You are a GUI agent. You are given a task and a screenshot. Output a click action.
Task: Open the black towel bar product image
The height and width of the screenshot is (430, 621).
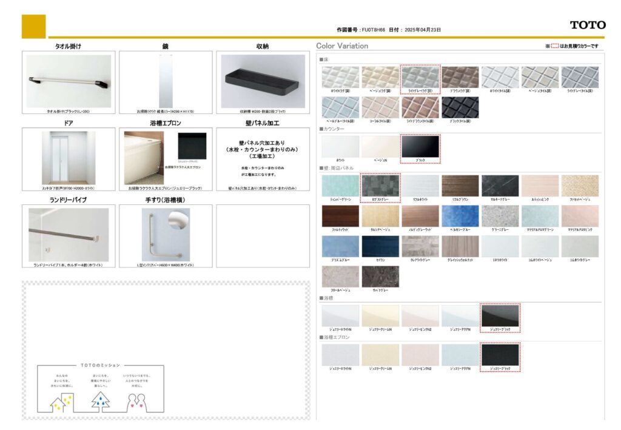pyautogui.click(x=69, y=81)
